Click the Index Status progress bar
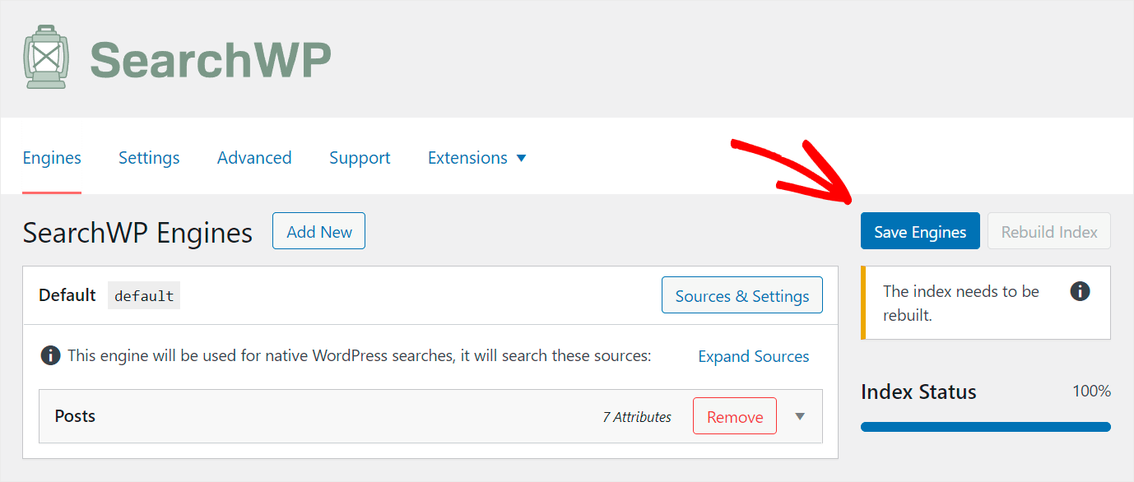Viewport: 1134px width, 482px height. (x=986, y=427)
